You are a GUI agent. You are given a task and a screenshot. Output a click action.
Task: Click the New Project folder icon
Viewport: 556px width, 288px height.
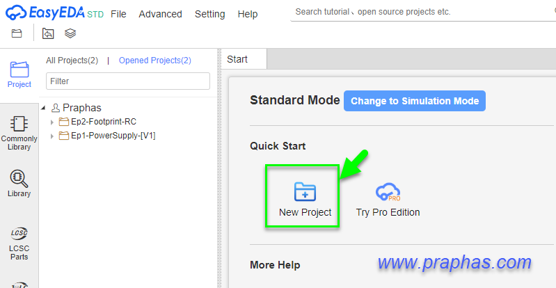(x=305, y=191)
